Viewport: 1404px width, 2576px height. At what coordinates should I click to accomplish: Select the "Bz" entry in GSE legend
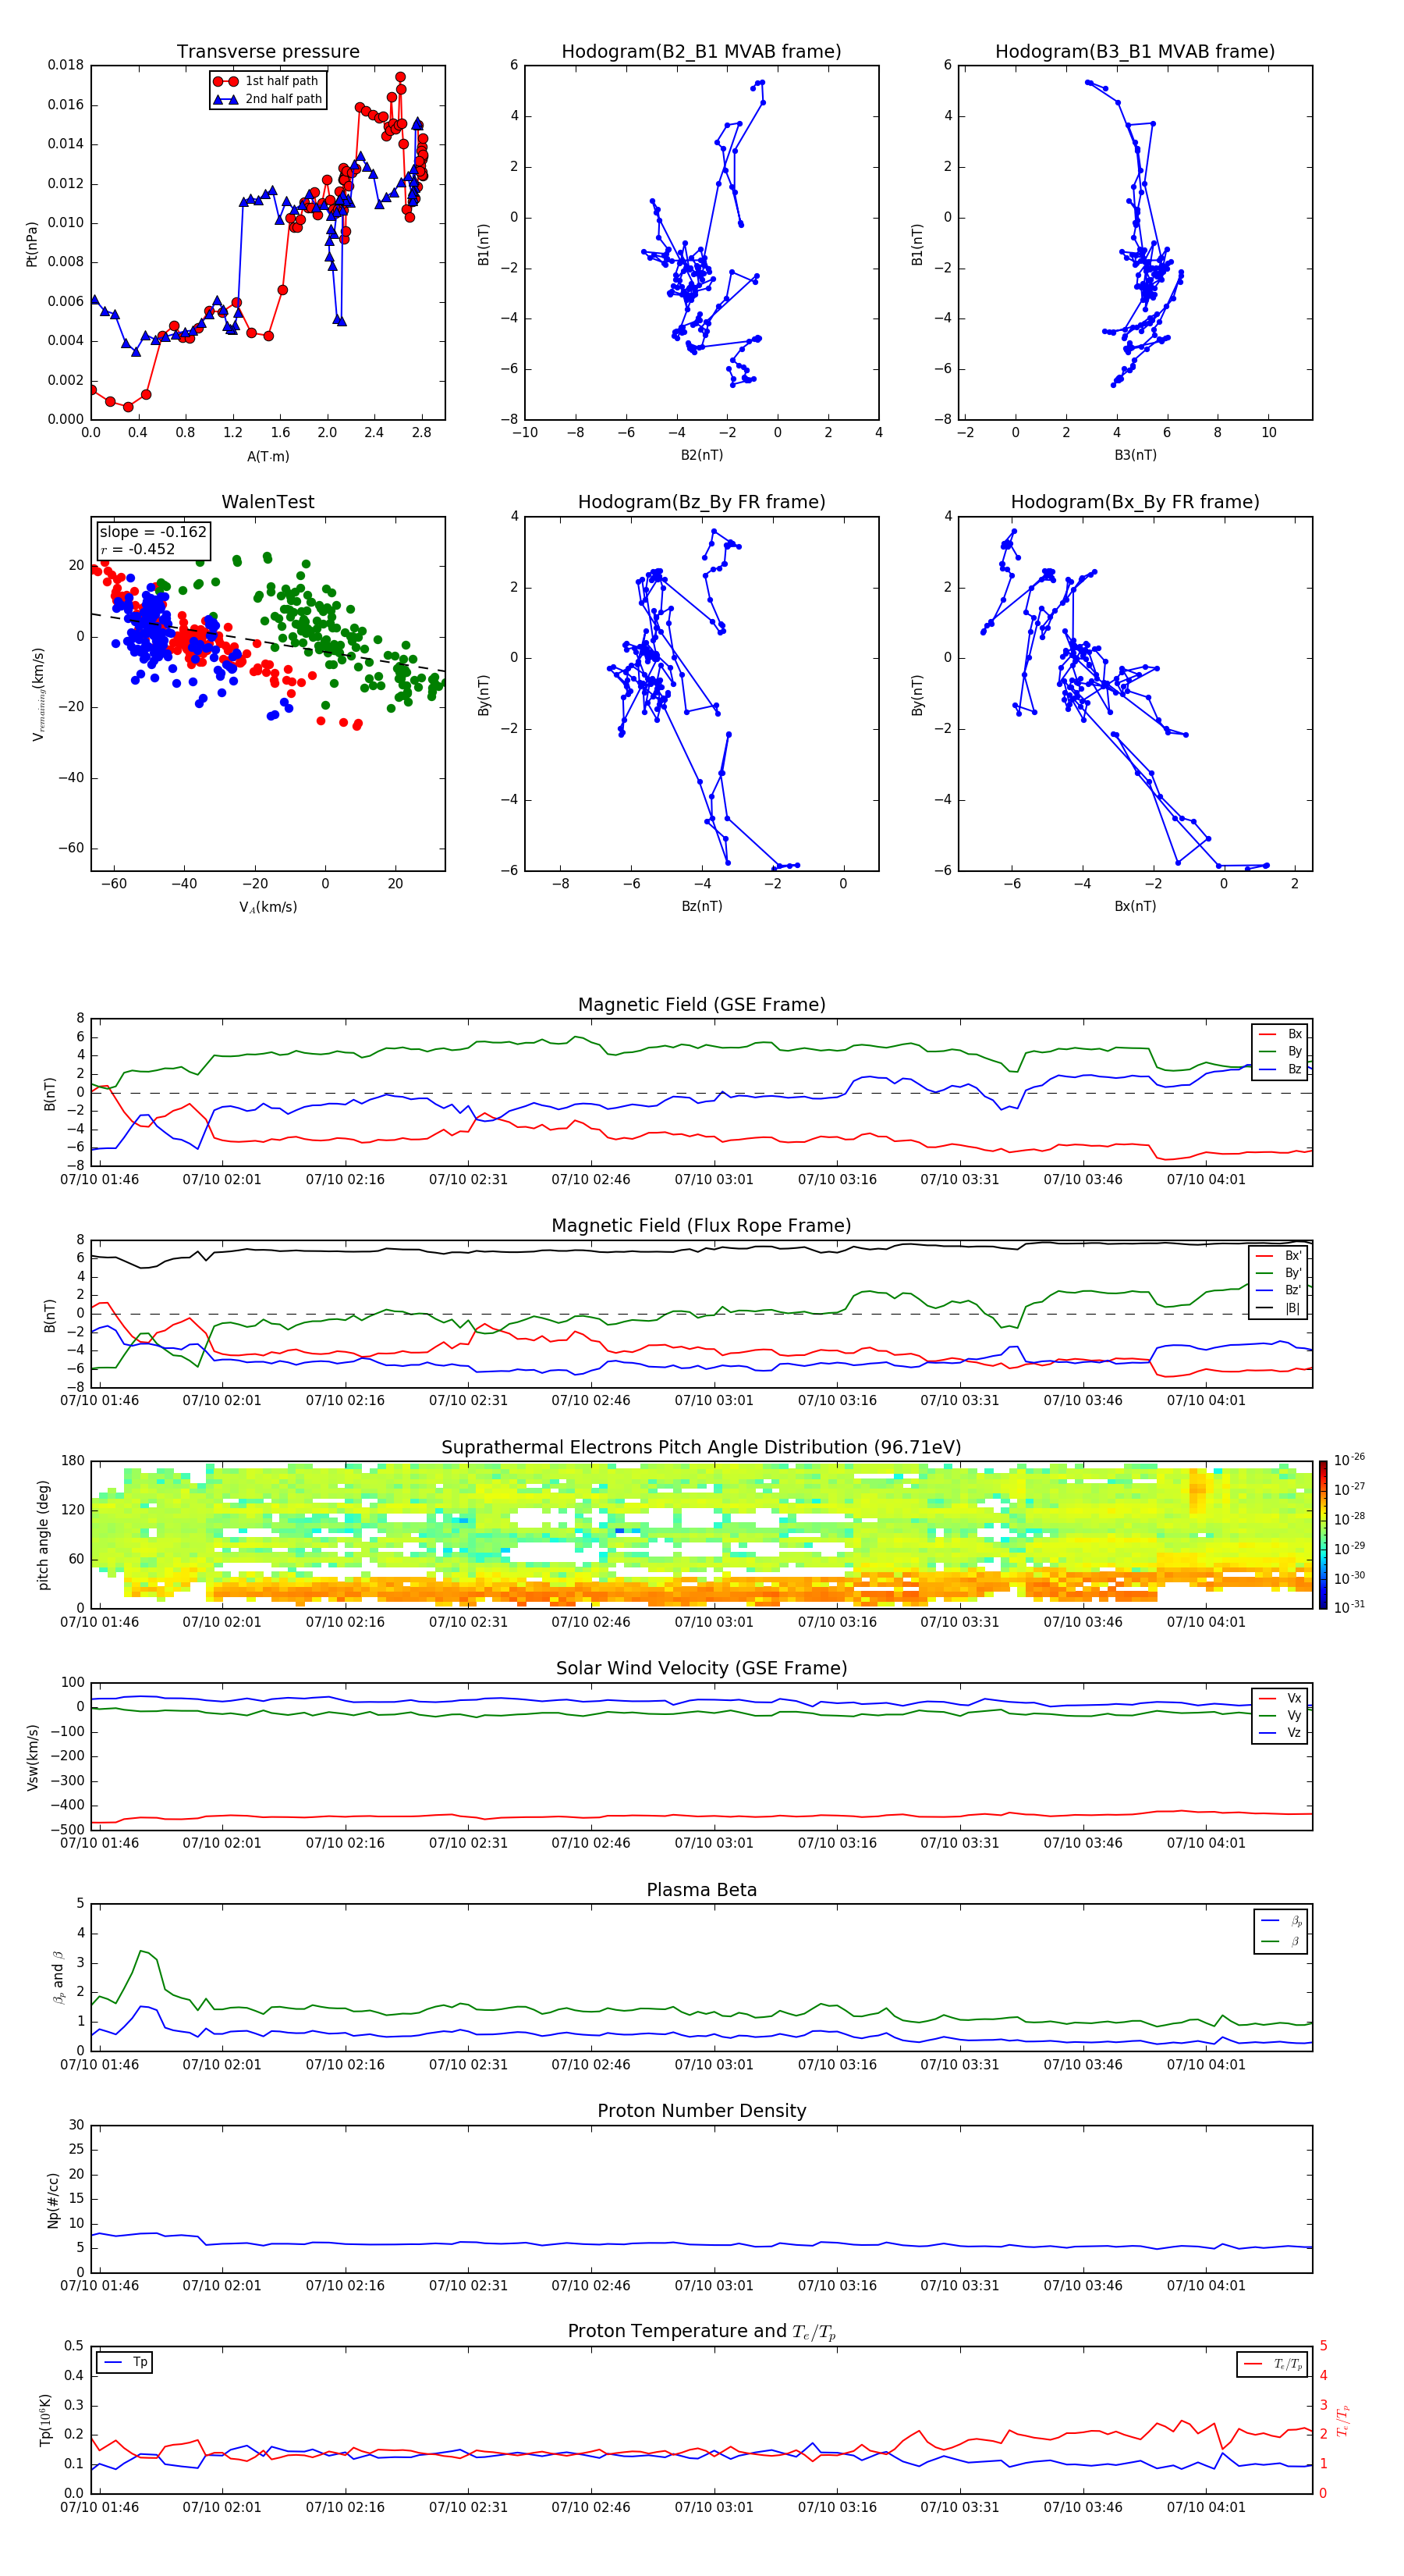(x=1280, y=1069)
